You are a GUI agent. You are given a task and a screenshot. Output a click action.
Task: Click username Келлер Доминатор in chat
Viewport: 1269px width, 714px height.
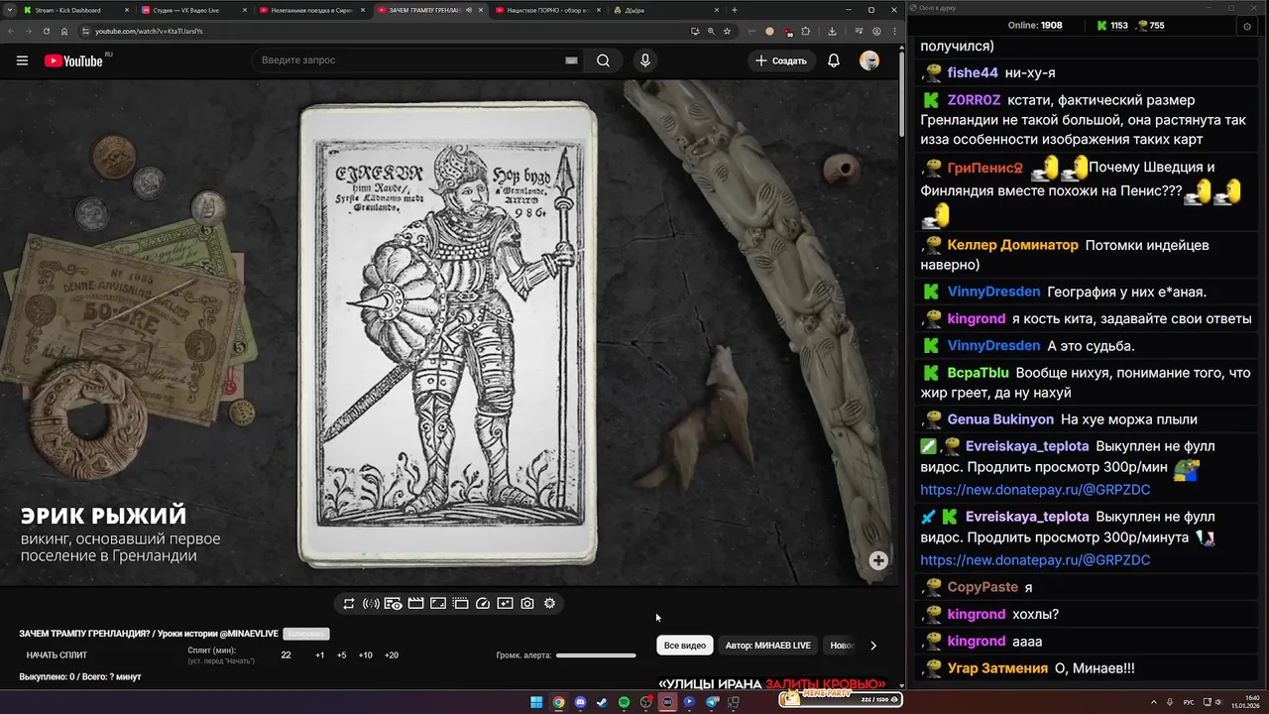pyautogui.click(x=1012, y=245)
